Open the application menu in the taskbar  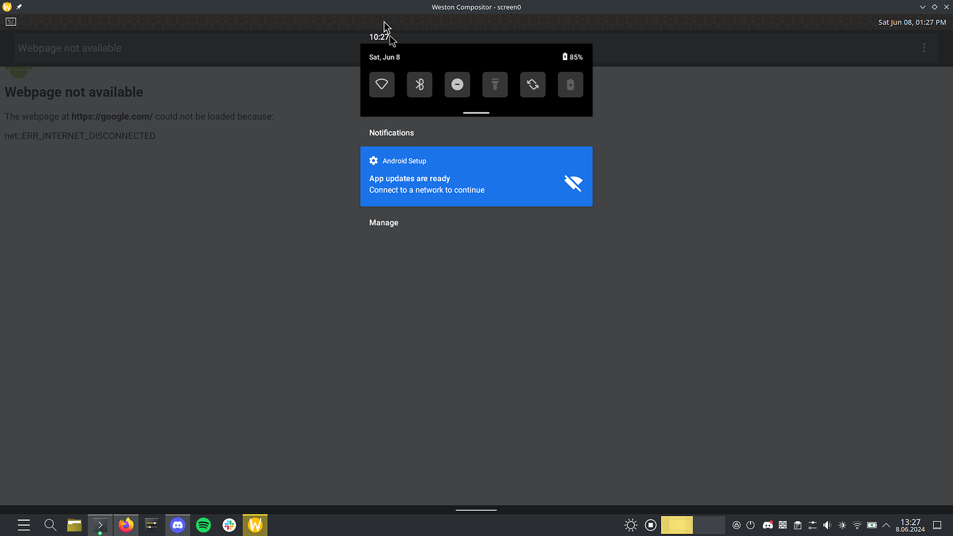pos(23,525)
